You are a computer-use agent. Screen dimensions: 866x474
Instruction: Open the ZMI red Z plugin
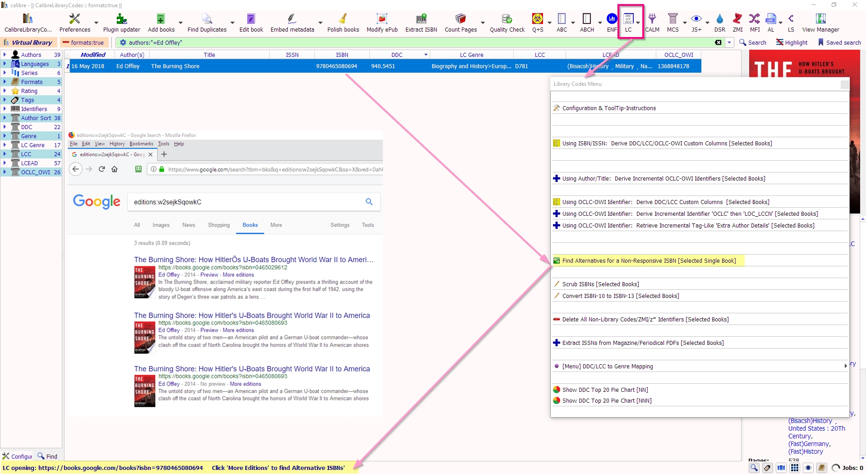tap(738, 23)
